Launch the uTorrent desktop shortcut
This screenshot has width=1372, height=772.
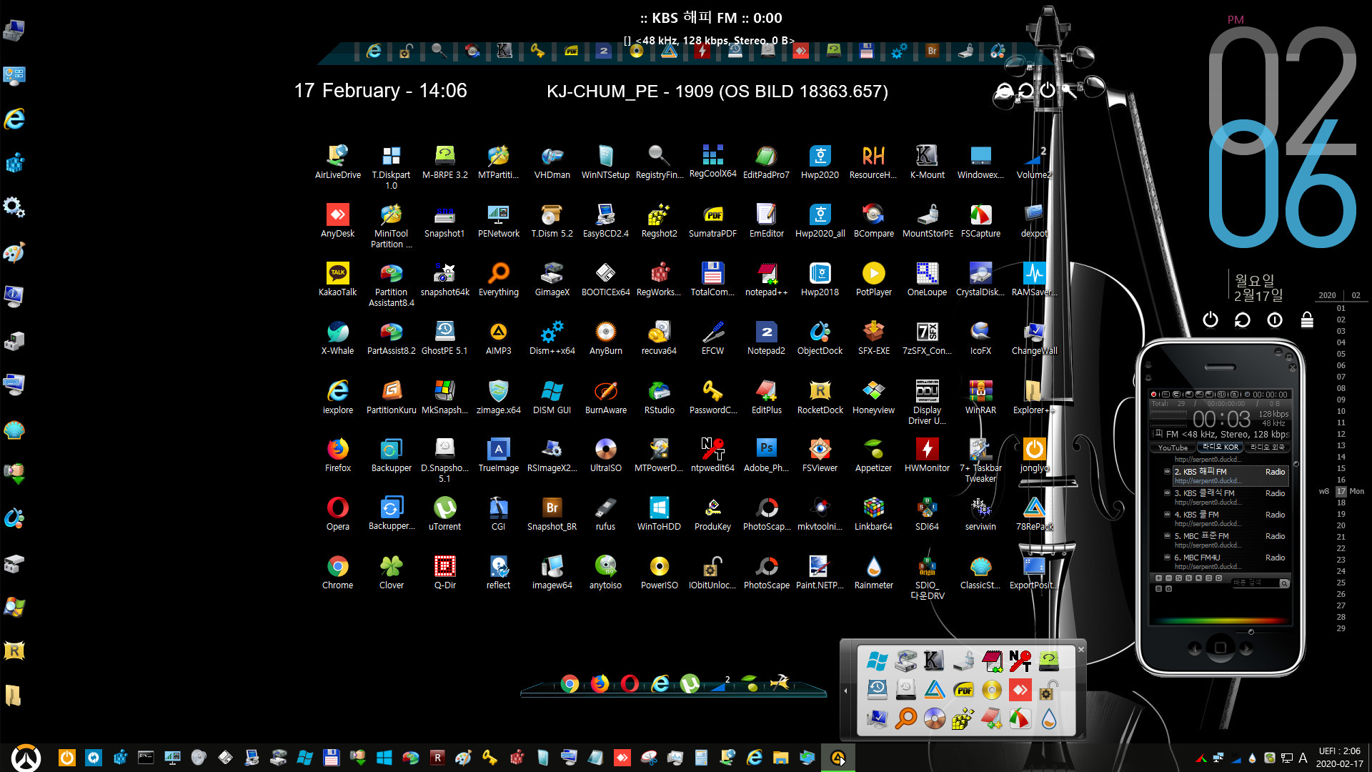pos(444,514)
